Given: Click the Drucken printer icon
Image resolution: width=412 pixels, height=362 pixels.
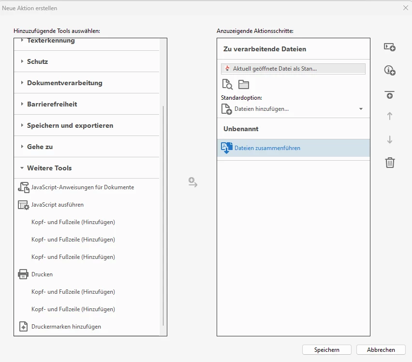Looking at the screenshot, I should [x=23, y=274].
